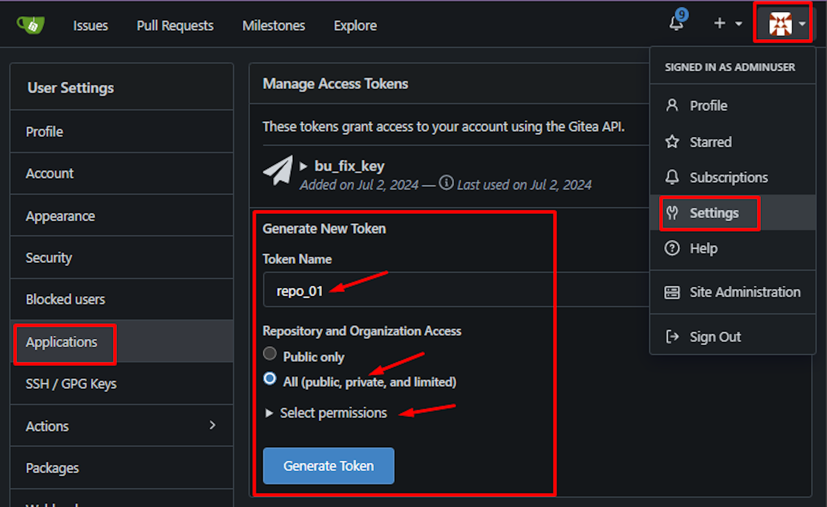827x507 pixels.
Task: Click the Sign Out arrow icon
Action: [x=672, y=337]
